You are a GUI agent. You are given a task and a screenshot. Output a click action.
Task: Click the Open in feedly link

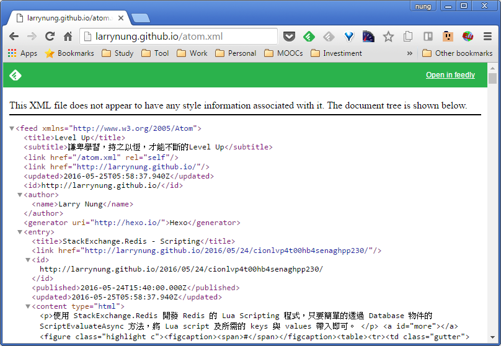pyautogui.click(x=450, y=75)
